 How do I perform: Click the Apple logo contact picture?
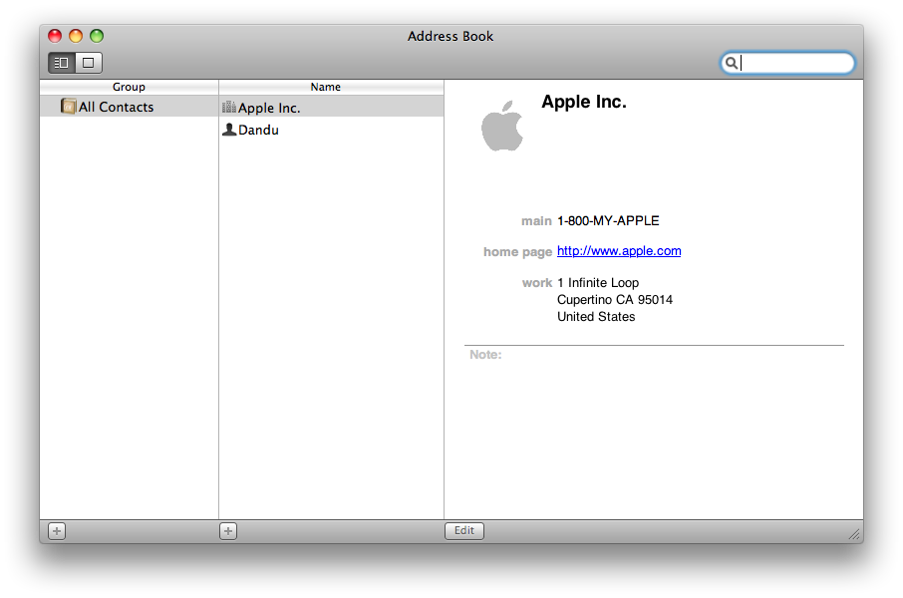(502, 126)
